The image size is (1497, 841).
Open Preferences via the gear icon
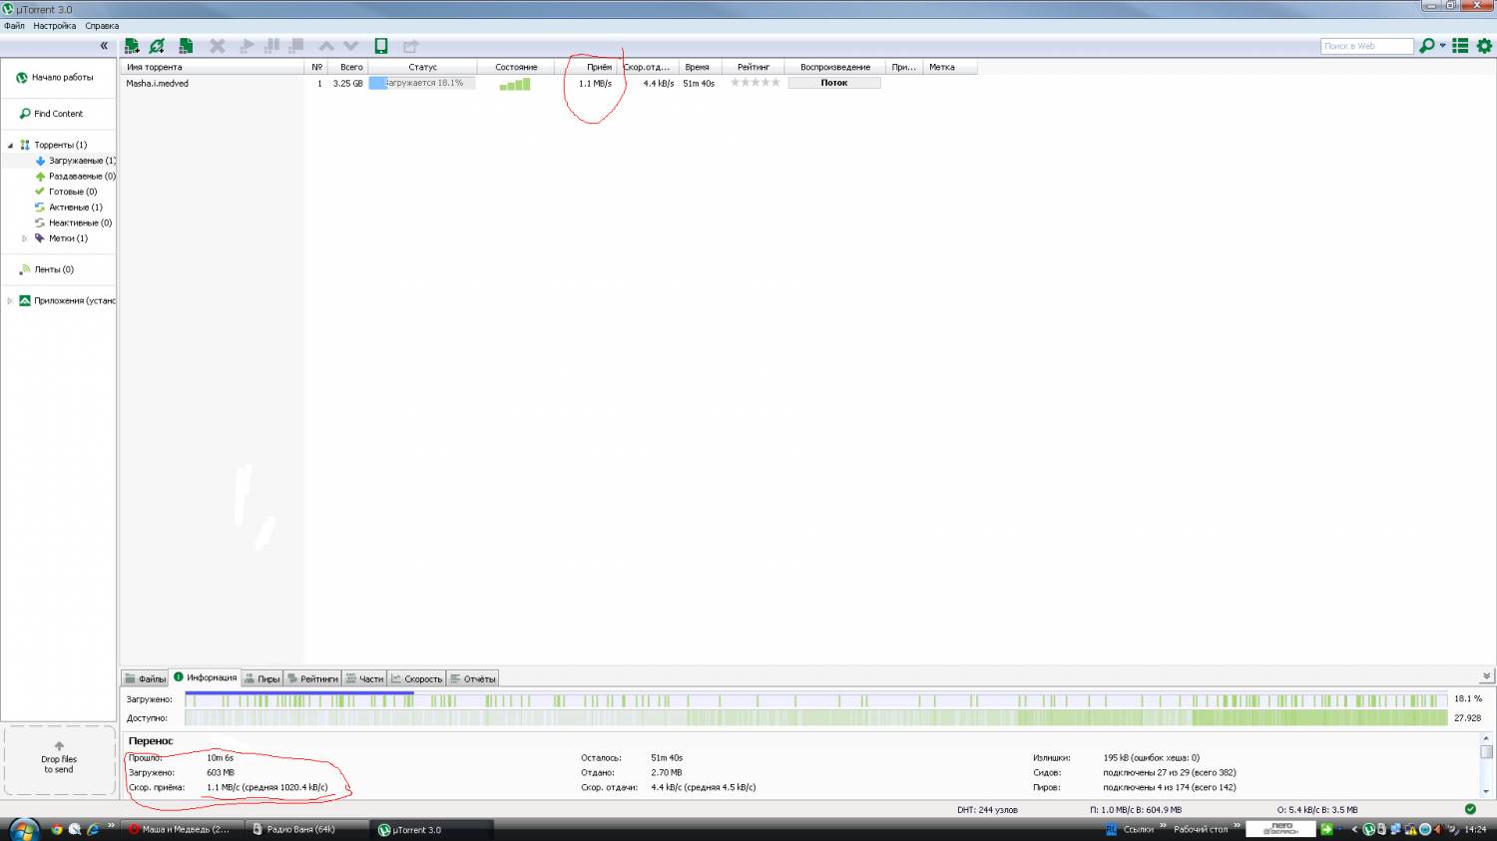(x=1484, y=46)
